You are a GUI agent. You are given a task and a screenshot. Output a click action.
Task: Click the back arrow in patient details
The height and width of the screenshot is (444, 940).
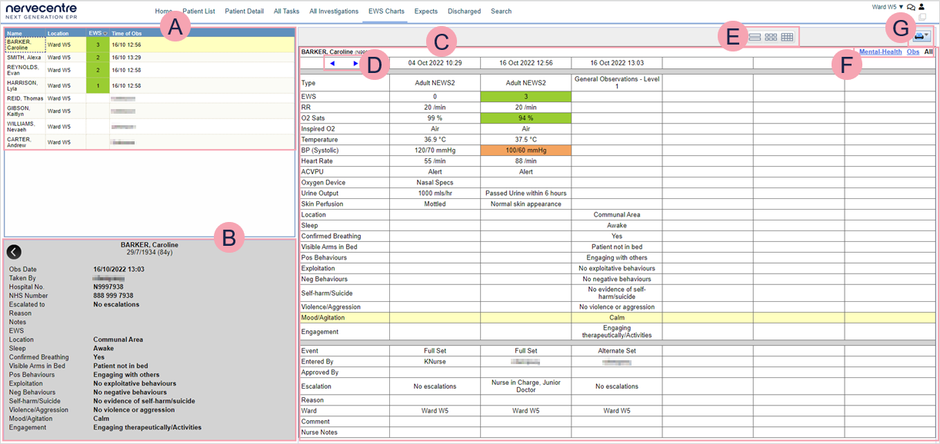tap(14, 252)
